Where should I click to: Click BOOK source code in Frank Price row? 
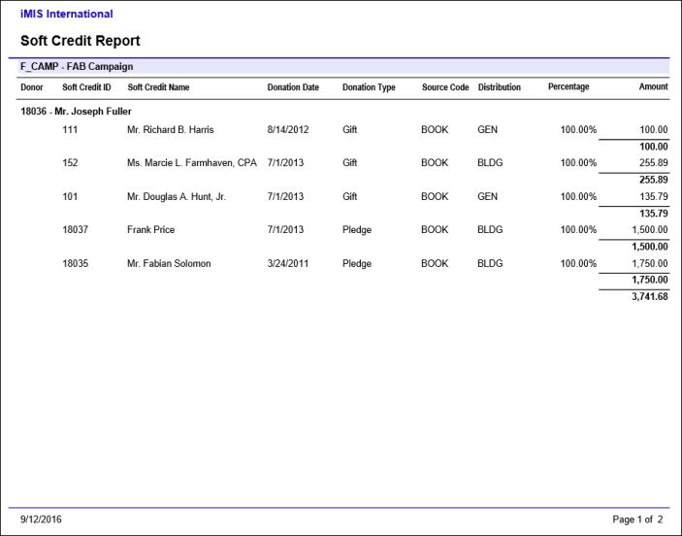click(435, 229)
